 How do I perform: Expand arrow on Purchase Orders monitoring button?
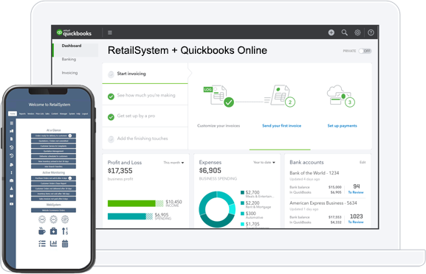tap(70, 178)
